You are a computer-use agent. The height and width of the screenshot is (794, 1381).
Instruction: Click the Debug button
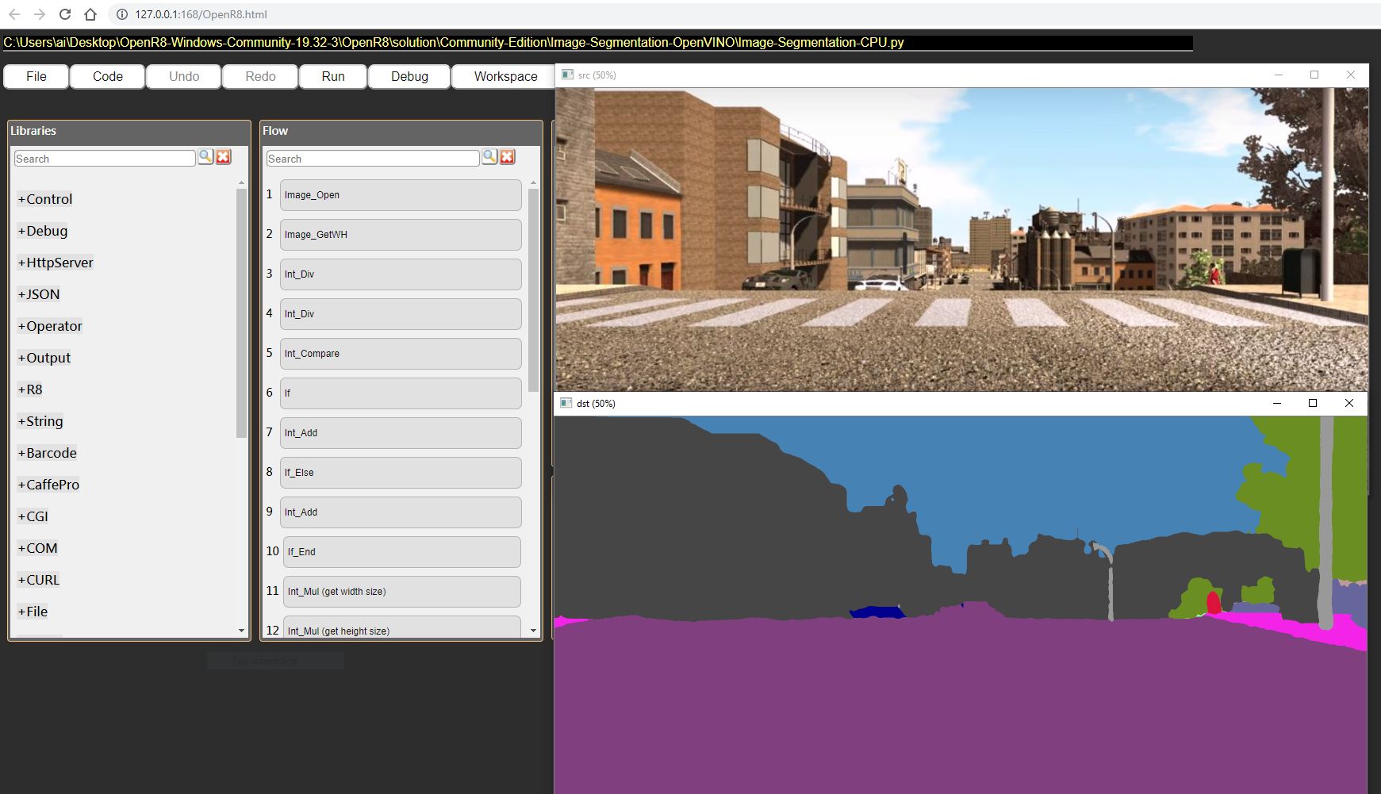click(409, 76)
